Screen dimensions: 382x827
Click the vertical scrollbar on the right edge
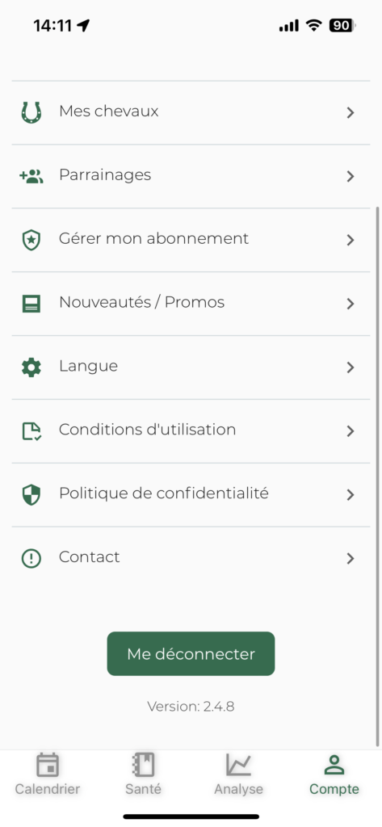tap(378, 476)
